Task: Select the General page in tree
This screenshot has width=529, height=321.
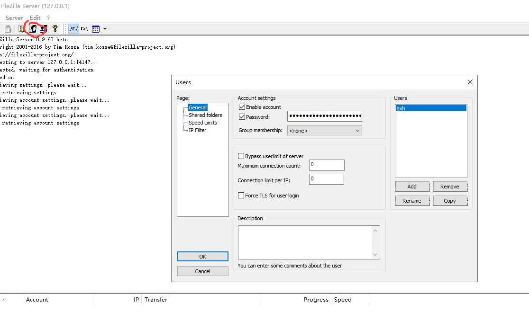Action: click(197, 107)
